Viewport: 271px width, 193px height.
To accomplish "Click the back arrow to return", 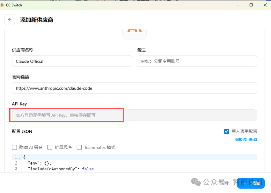I will [x=10, y=19].
